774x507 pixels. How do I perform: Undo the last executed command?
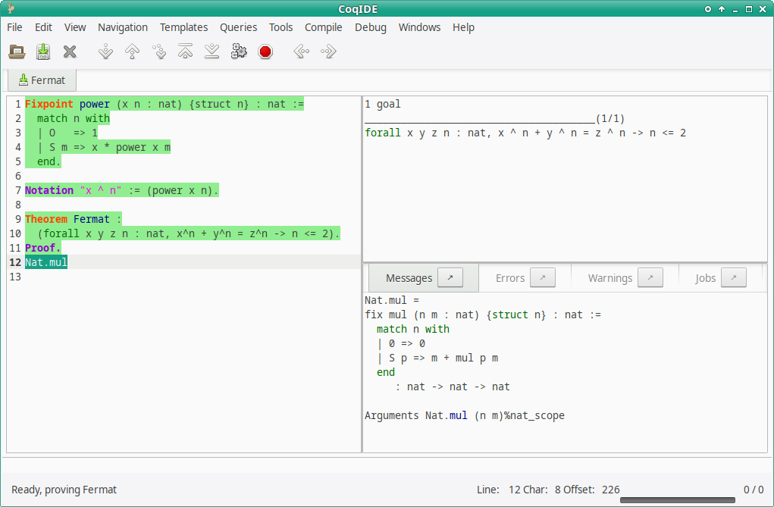pyautogui.click(x=132, y=52)
